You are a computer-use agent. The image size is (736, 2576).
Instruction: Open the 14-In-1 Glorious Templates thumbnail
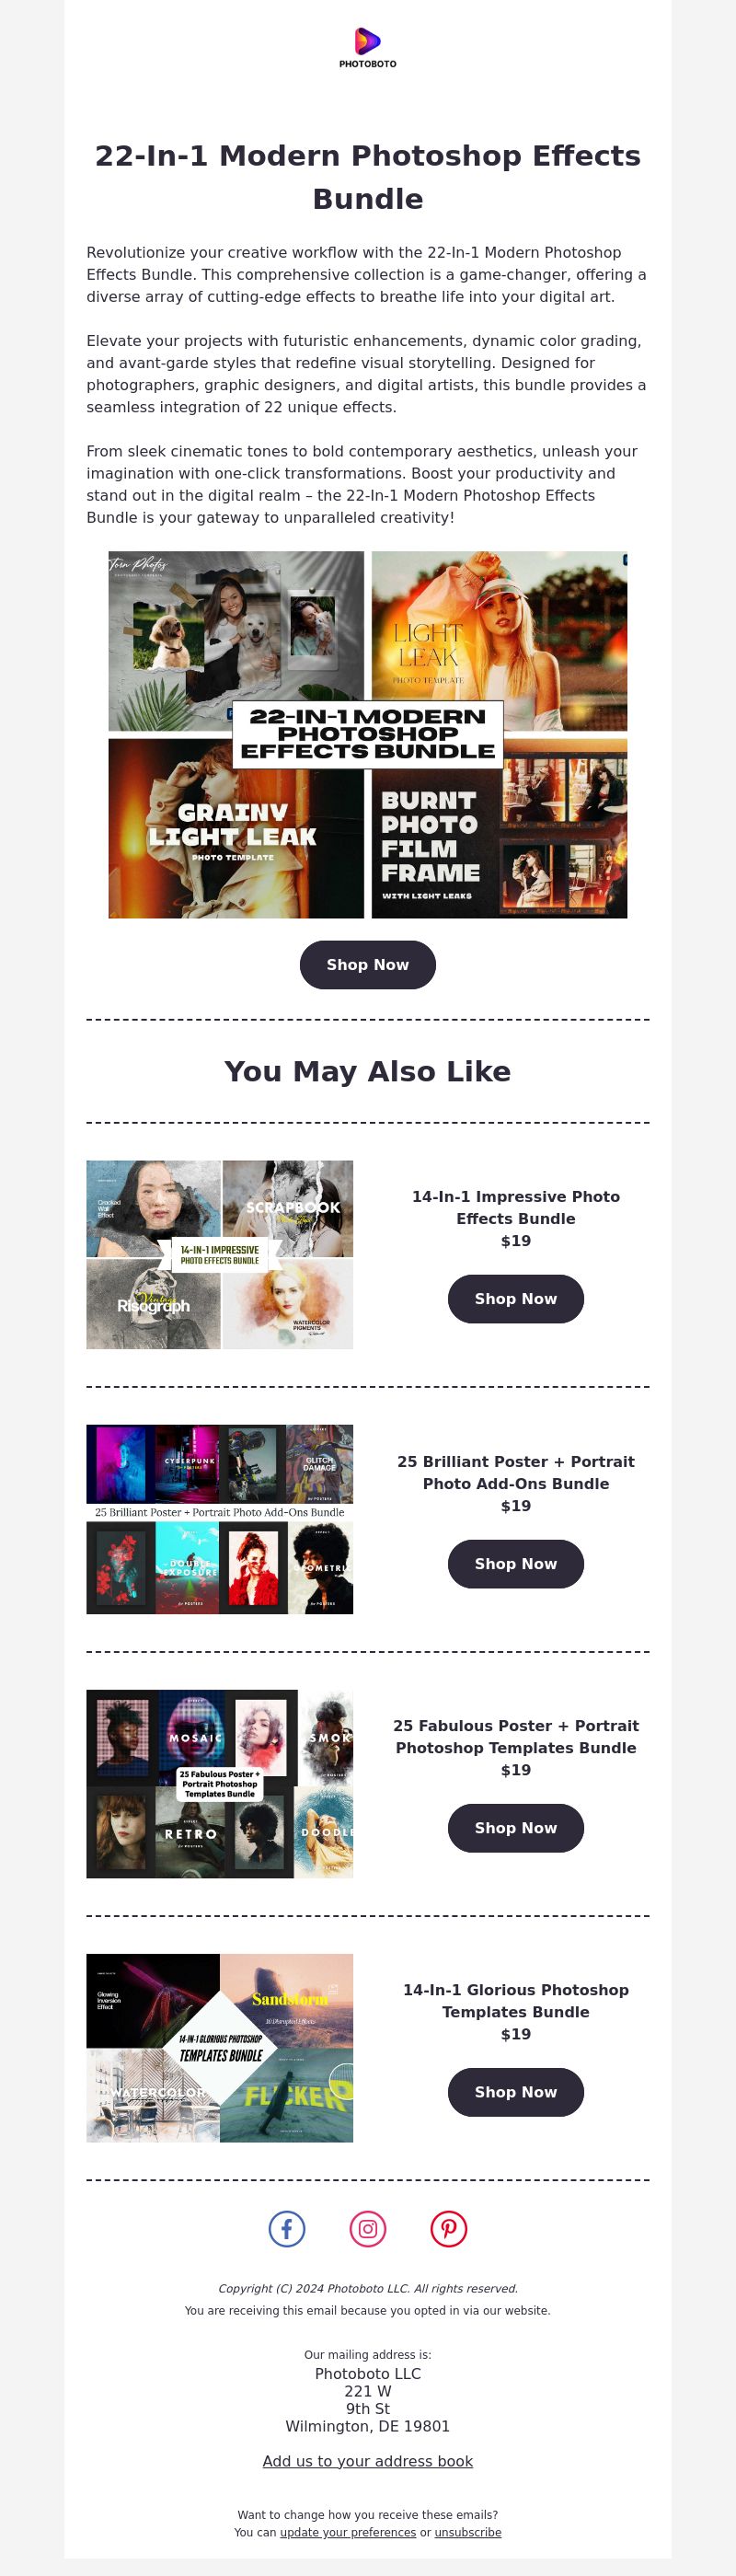220,2048
